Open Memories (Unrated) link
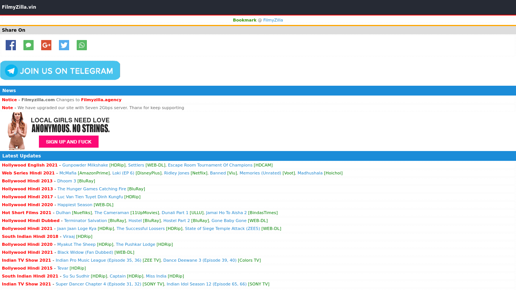The image size is (516, 290). pyautogui.click(x=260, y=173)
